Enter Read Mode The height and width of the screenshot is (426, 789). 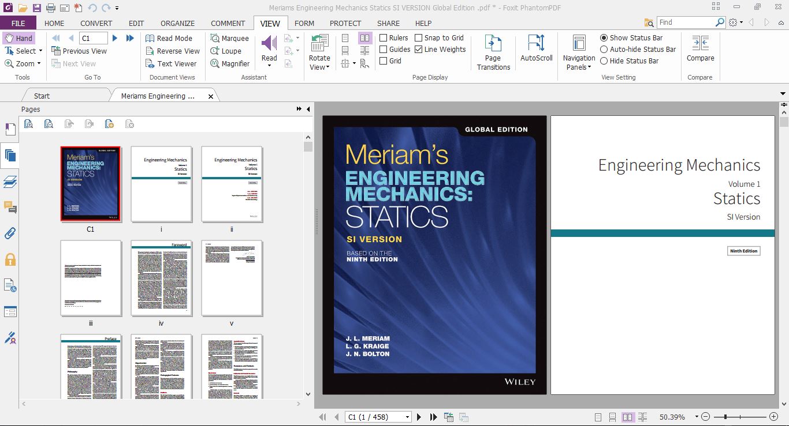pos(169,38)
